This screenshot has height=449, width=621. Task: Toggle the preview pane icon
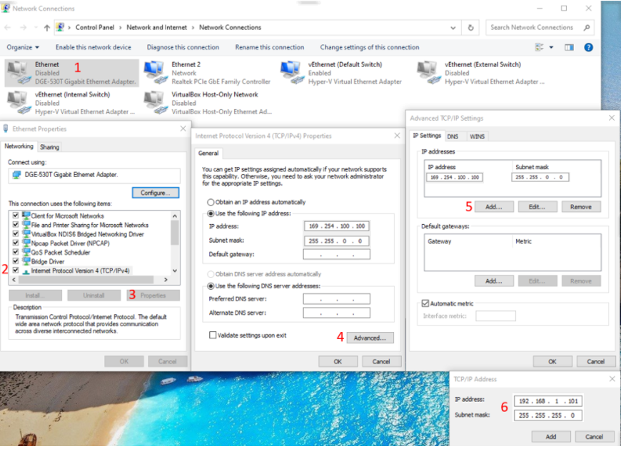point(569,48)
